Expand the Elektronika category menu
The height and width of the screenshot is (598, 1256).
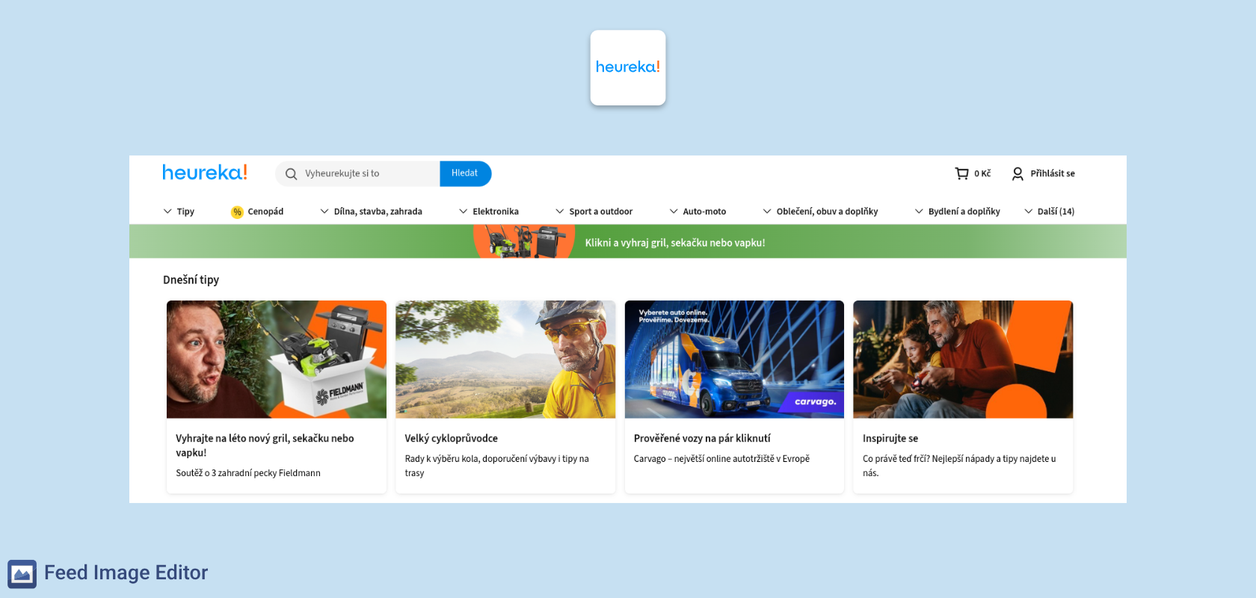(x=489, y=212)
